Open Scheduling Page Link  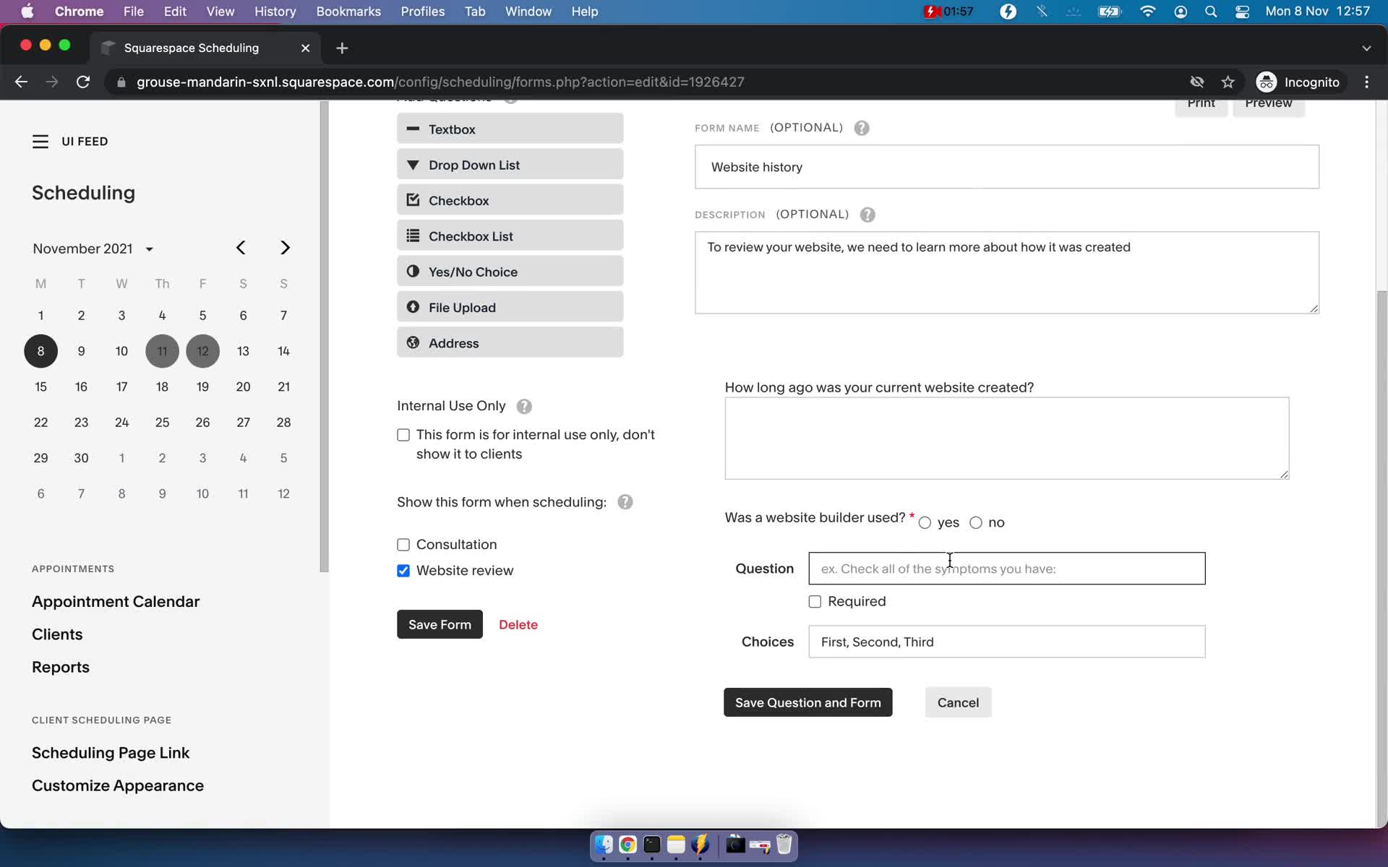[111, 753]
